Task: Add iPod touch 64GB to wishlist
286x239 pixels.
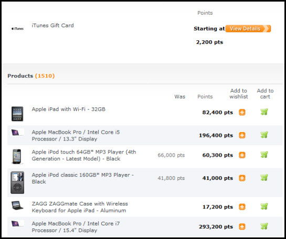Action: point(242,155)
